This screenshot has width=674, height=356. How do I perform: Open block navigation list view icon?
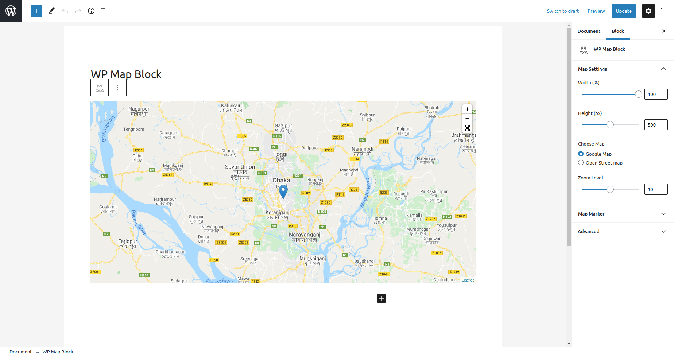(x=104, y=11)
